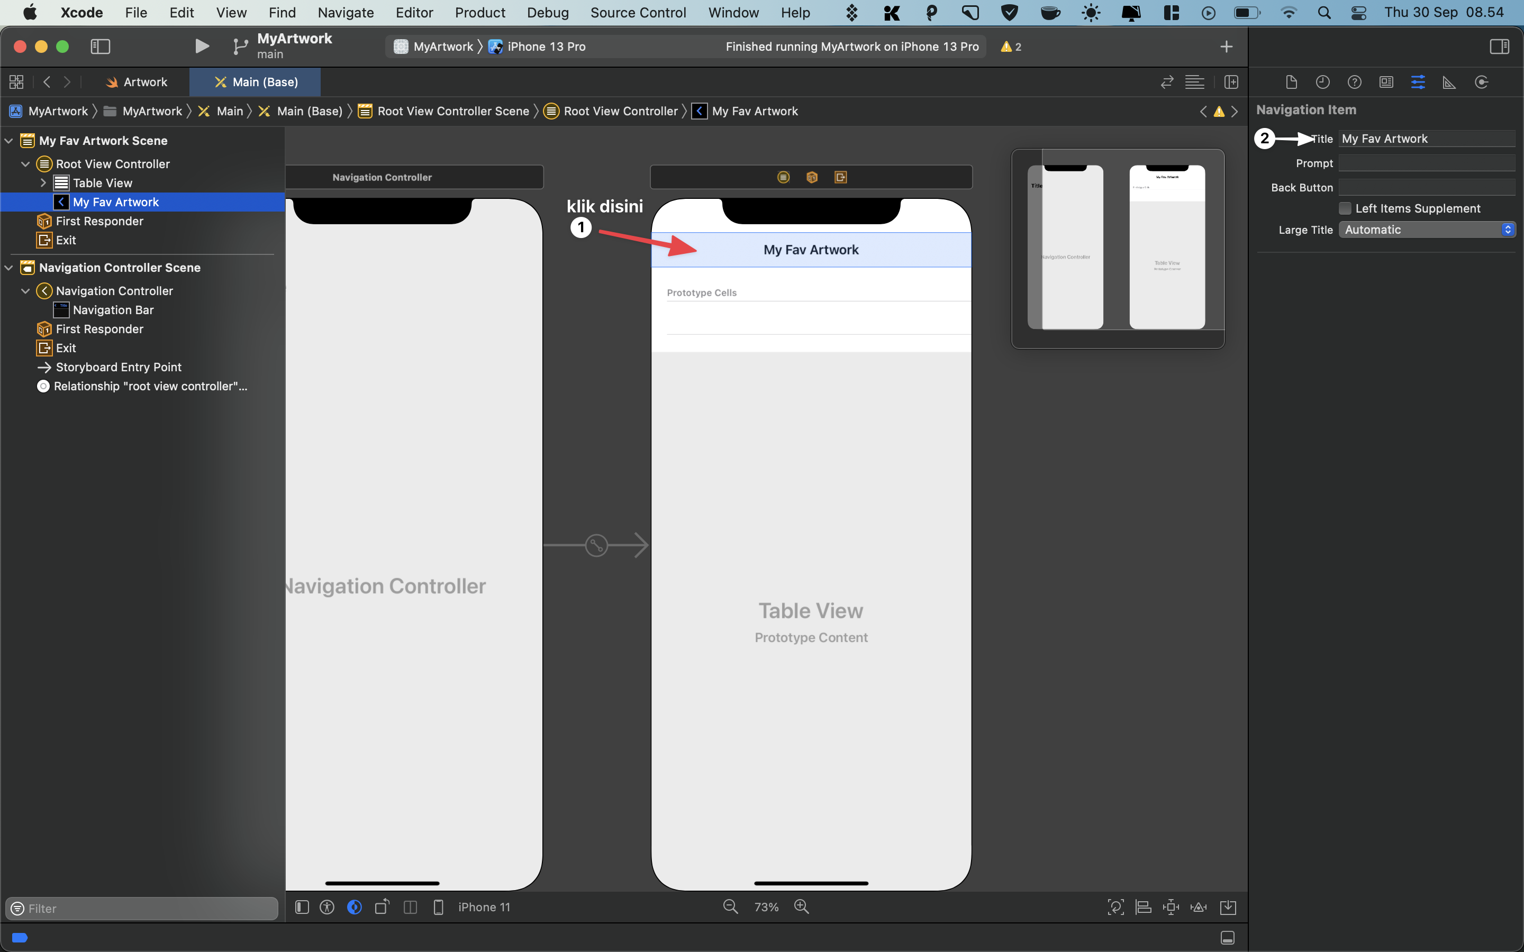Image resolution: width=1524 pixels, height=952 pixels.
Task: Toggle the debug area icon at bottom right
Action: pyautogui.click(x=1227, y=938)
